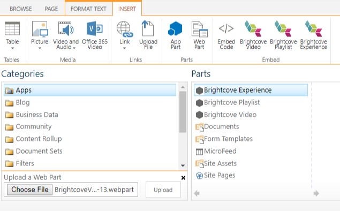Screen dimensions: 340x211
Task: Click the App Part icon
Action: 175,28
